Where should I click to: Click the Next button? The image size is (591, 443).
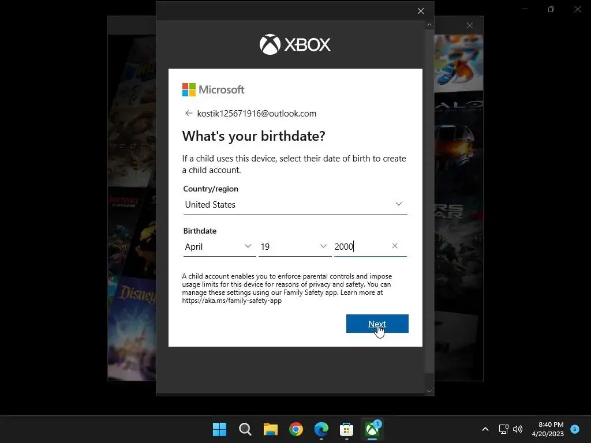[x=377, y=324]
